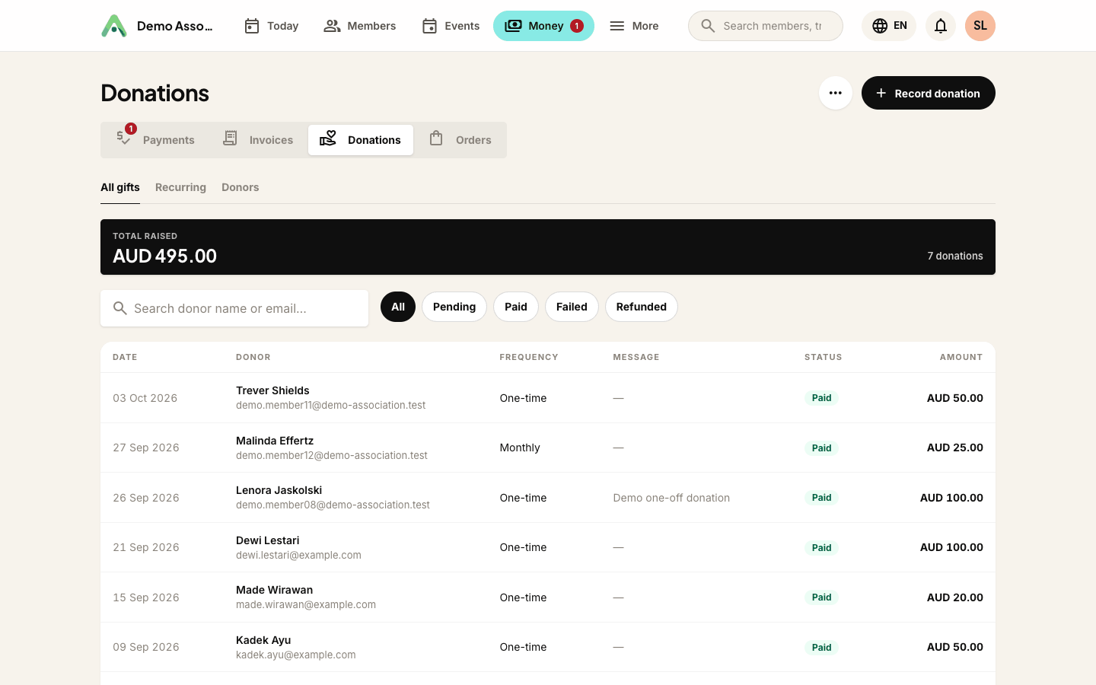The image size is (1096, 685).
Task: Open the notifications bell
Action: [941, 26]
